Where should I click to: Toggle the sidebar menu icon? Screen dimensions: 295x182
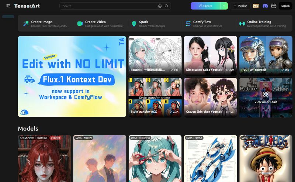coord(8,6)
